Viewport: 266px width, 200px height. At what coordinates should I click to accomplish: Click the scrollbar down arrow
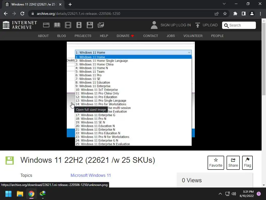click(264, 185)
